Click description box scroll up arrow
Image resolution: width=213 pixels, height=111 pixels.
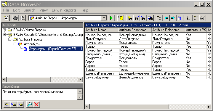click(80, 91)
